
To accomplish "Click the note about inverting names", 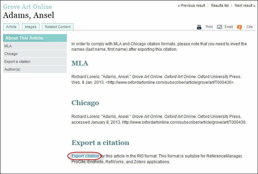I will 159,47.
